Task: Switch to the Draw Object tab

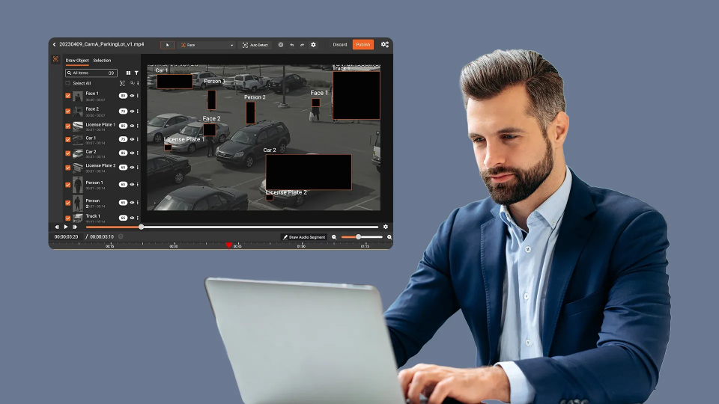Action: pos(77,61)
